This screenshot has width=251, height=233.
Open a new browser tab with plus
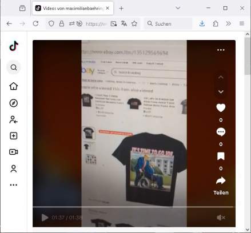click(121, 9)
